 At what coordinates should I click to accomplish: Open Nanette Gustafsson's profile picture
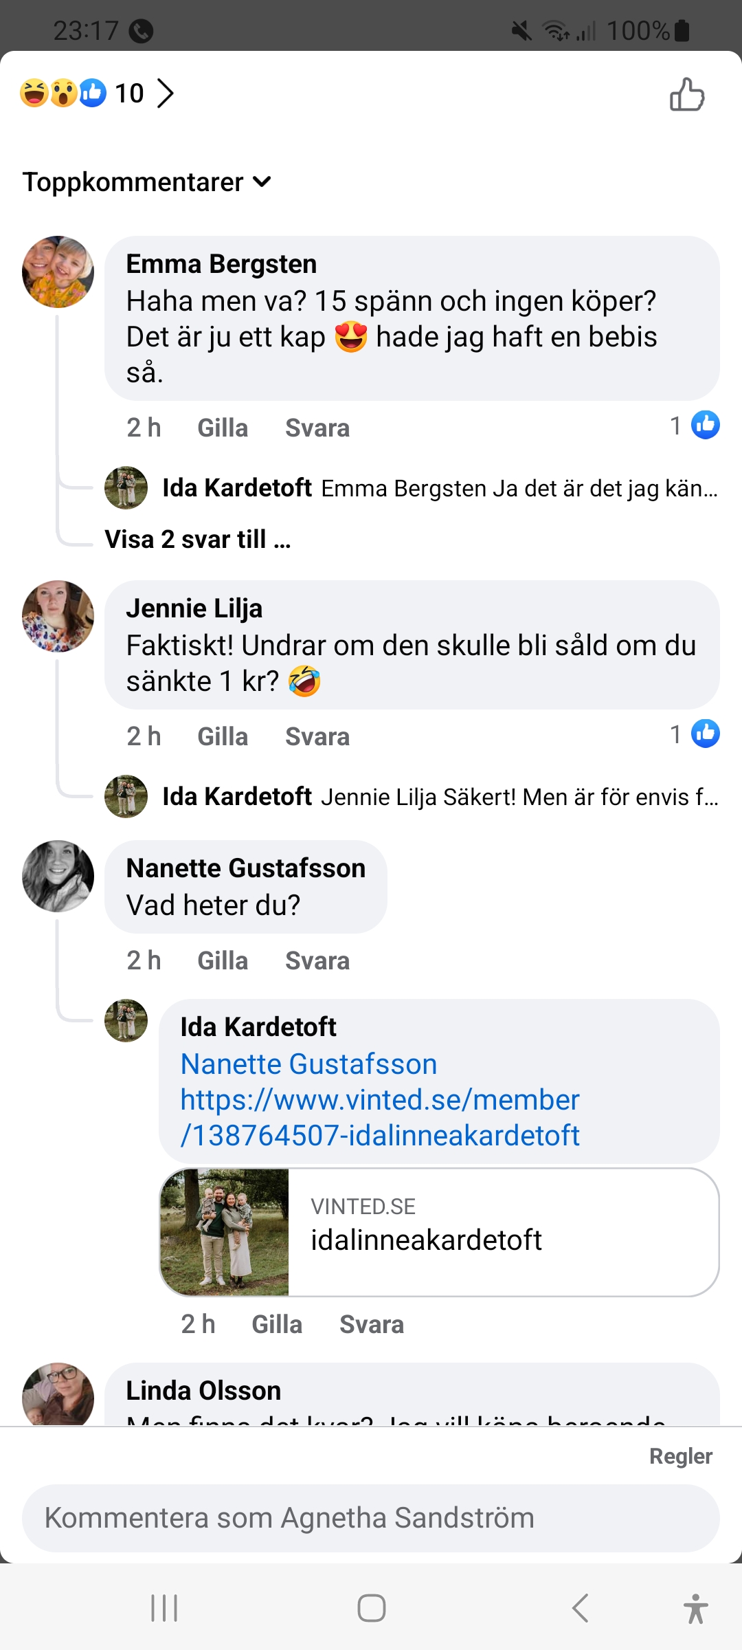click(x=58, y=877)
